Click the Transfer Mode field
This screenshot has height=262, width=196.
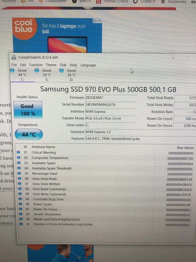click(x=111, y=118)
